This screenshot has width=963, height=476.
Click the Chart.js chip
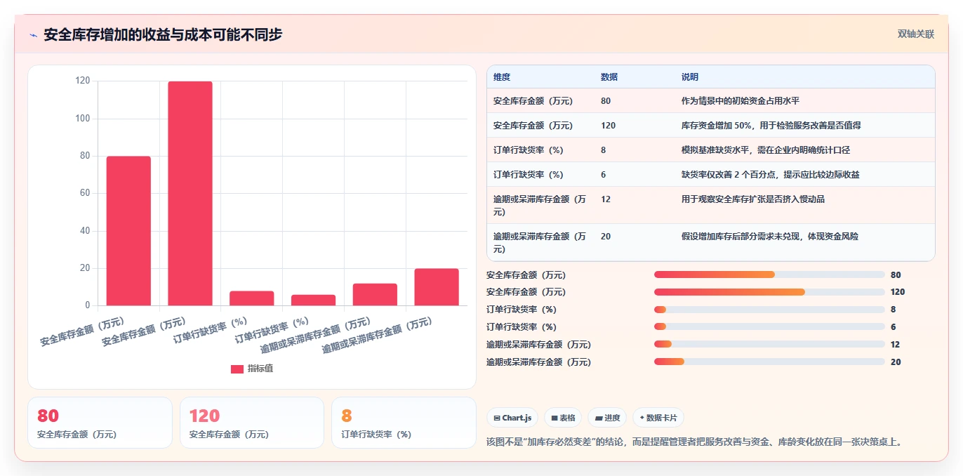pyautogui.click(x=512, y=418)
